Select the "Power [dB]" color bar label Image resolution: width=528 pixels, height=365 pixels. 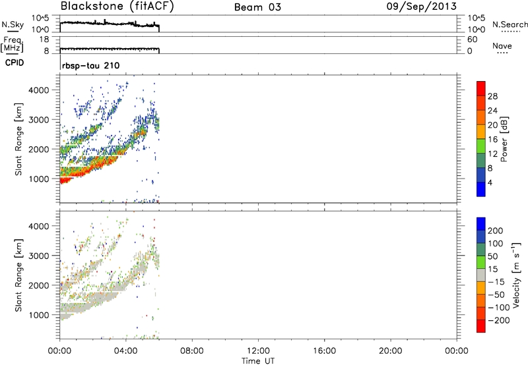[x=504, y=139]
